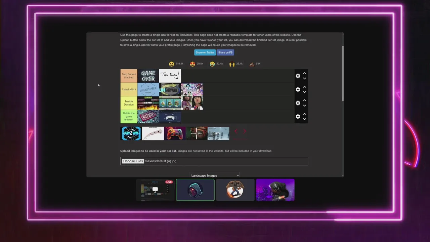Open the Landscape Images dropdown

pos(214,175)
